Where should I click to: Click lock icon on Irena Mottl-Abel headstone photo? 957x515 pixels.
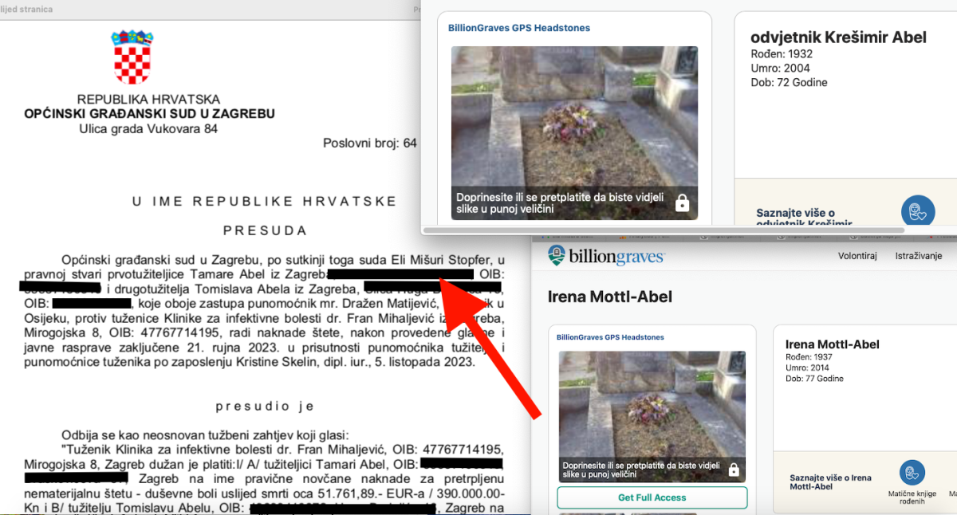click(x=733, y=470)
